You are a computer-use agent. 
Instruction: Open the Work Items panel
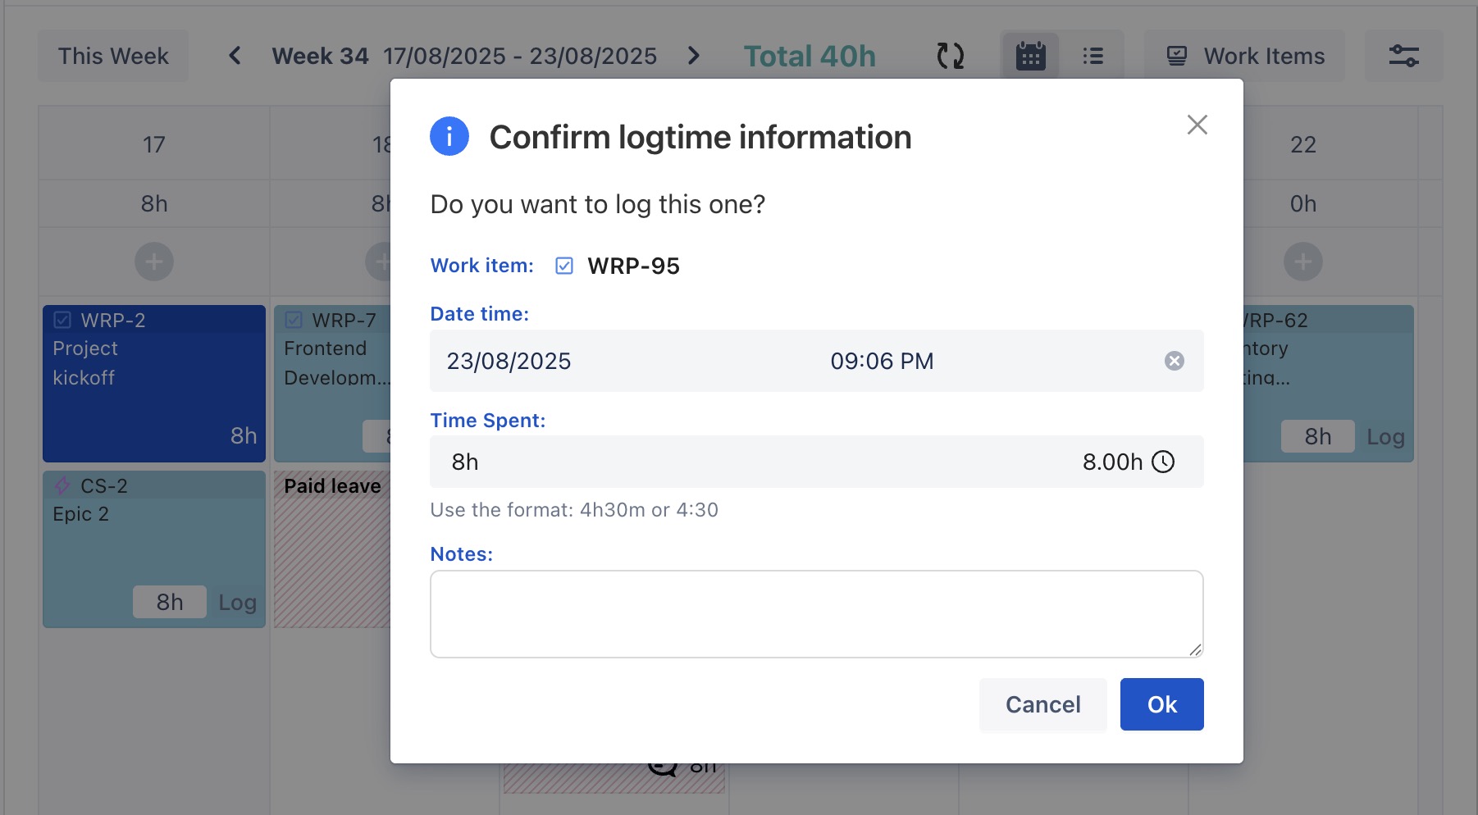point(1244,56)
